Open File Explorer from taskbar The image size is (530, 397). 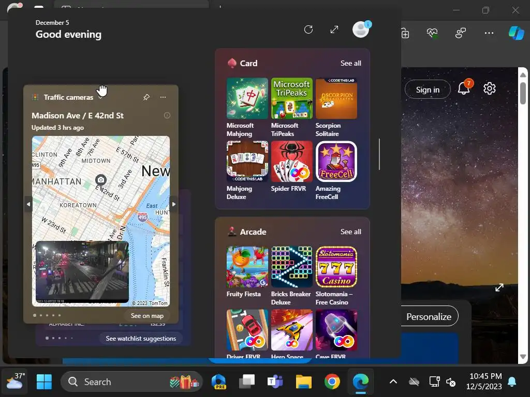pos(303,382)
